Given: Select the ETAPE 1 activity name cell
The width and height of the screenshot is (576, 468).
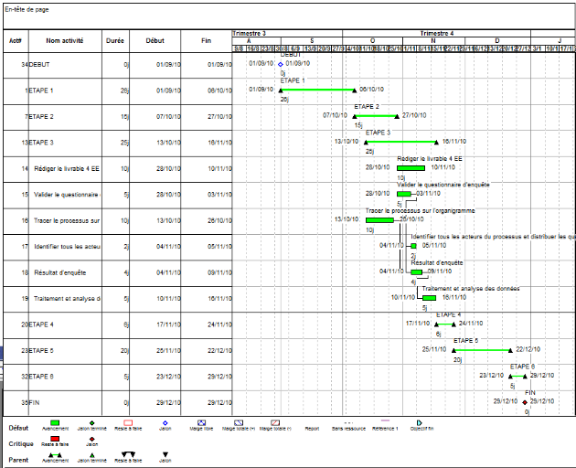Looking at the screenshot, I should click(65, 90).
